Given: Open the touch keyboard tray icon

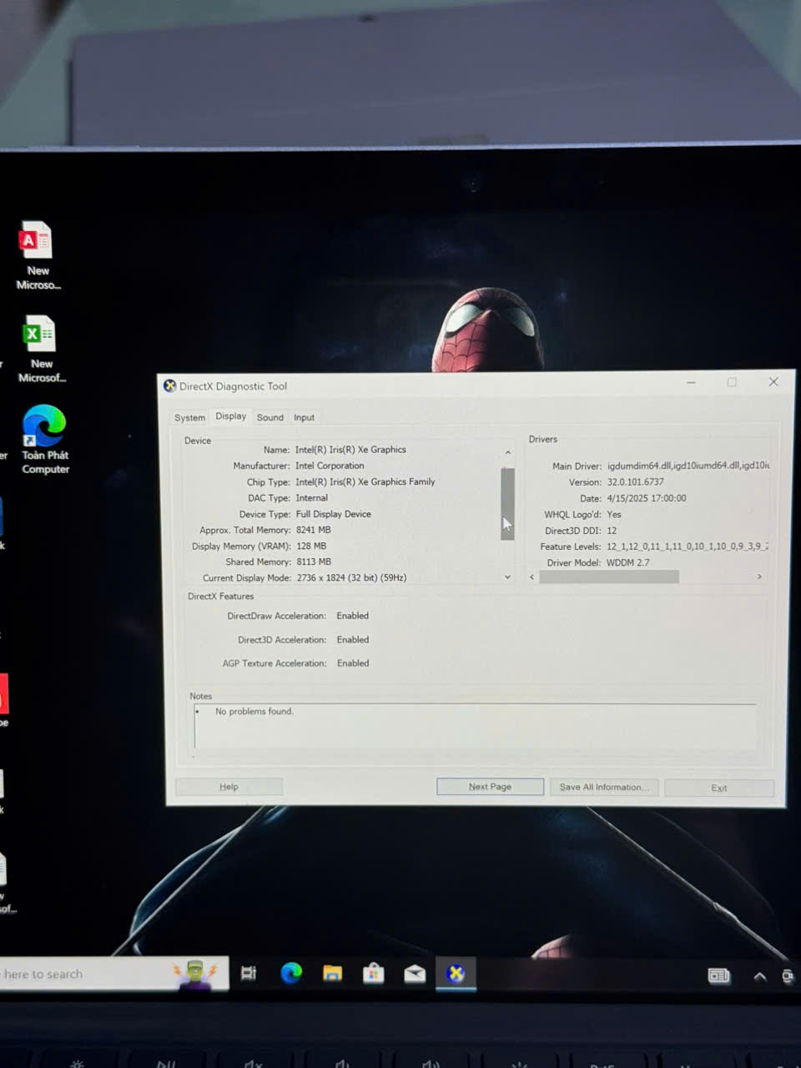Looking at the screenshot, I should pyautogui.click(x=718, y=975).
